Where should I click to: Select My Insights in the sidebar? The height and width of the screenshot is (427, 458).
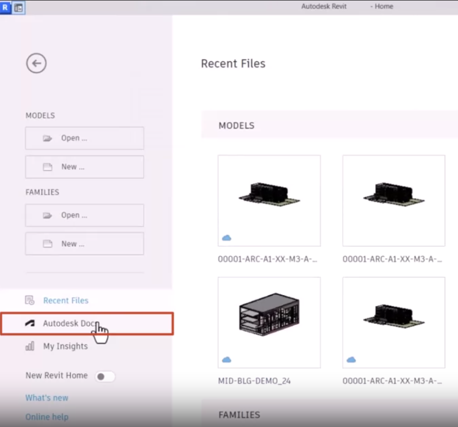[x=57, y=346]
